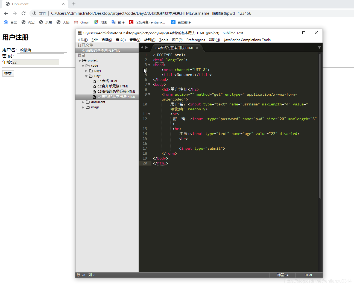Click the browser forward arrow

(x=15, y=13)
